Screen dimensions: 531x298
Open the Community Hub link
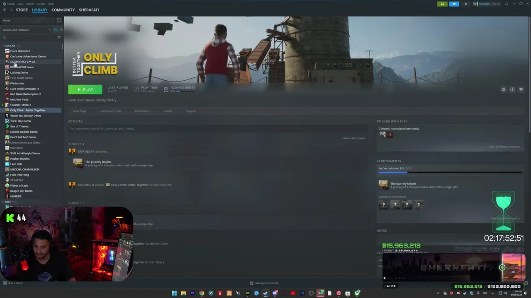pyautogui.click(x=110, y=111)
